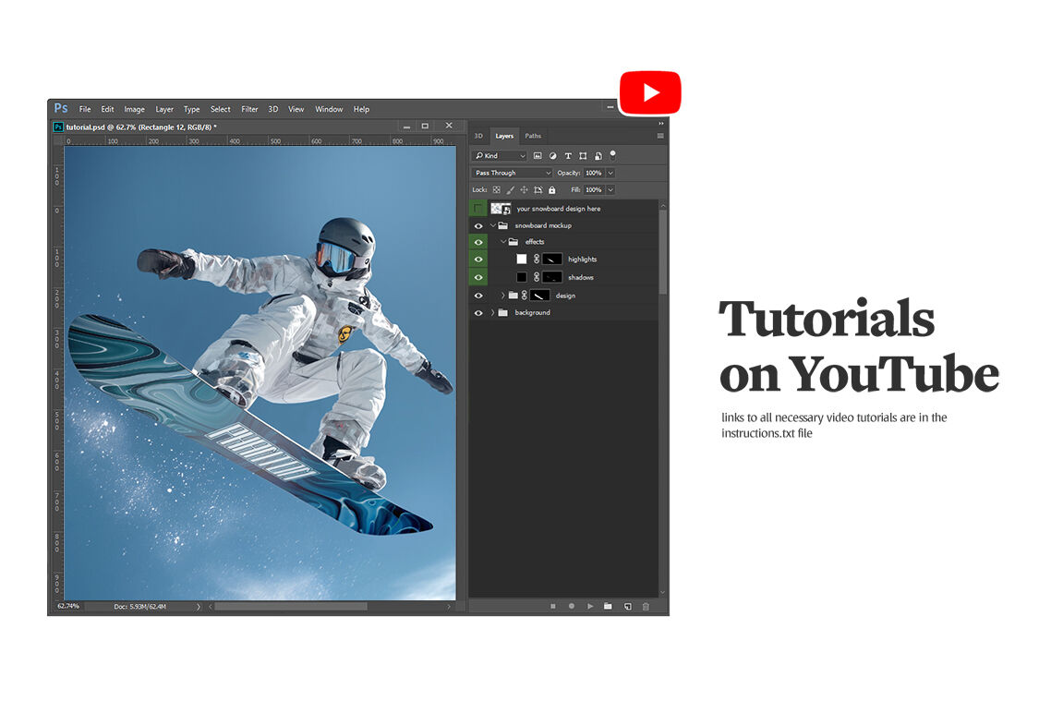
Task: Click the lock all icon
Action: point(552,190)
